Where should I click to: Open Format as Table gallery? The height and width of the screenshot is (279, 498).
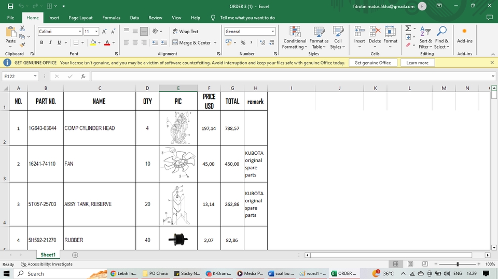(x=319, y=38)
